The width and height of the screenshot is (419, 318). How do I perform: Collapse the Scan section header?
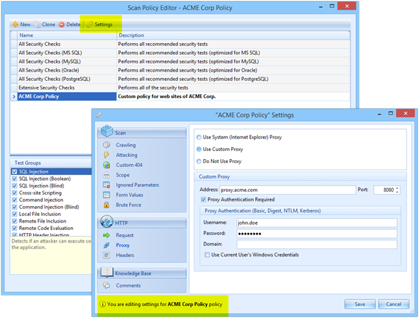pos(142,132)
